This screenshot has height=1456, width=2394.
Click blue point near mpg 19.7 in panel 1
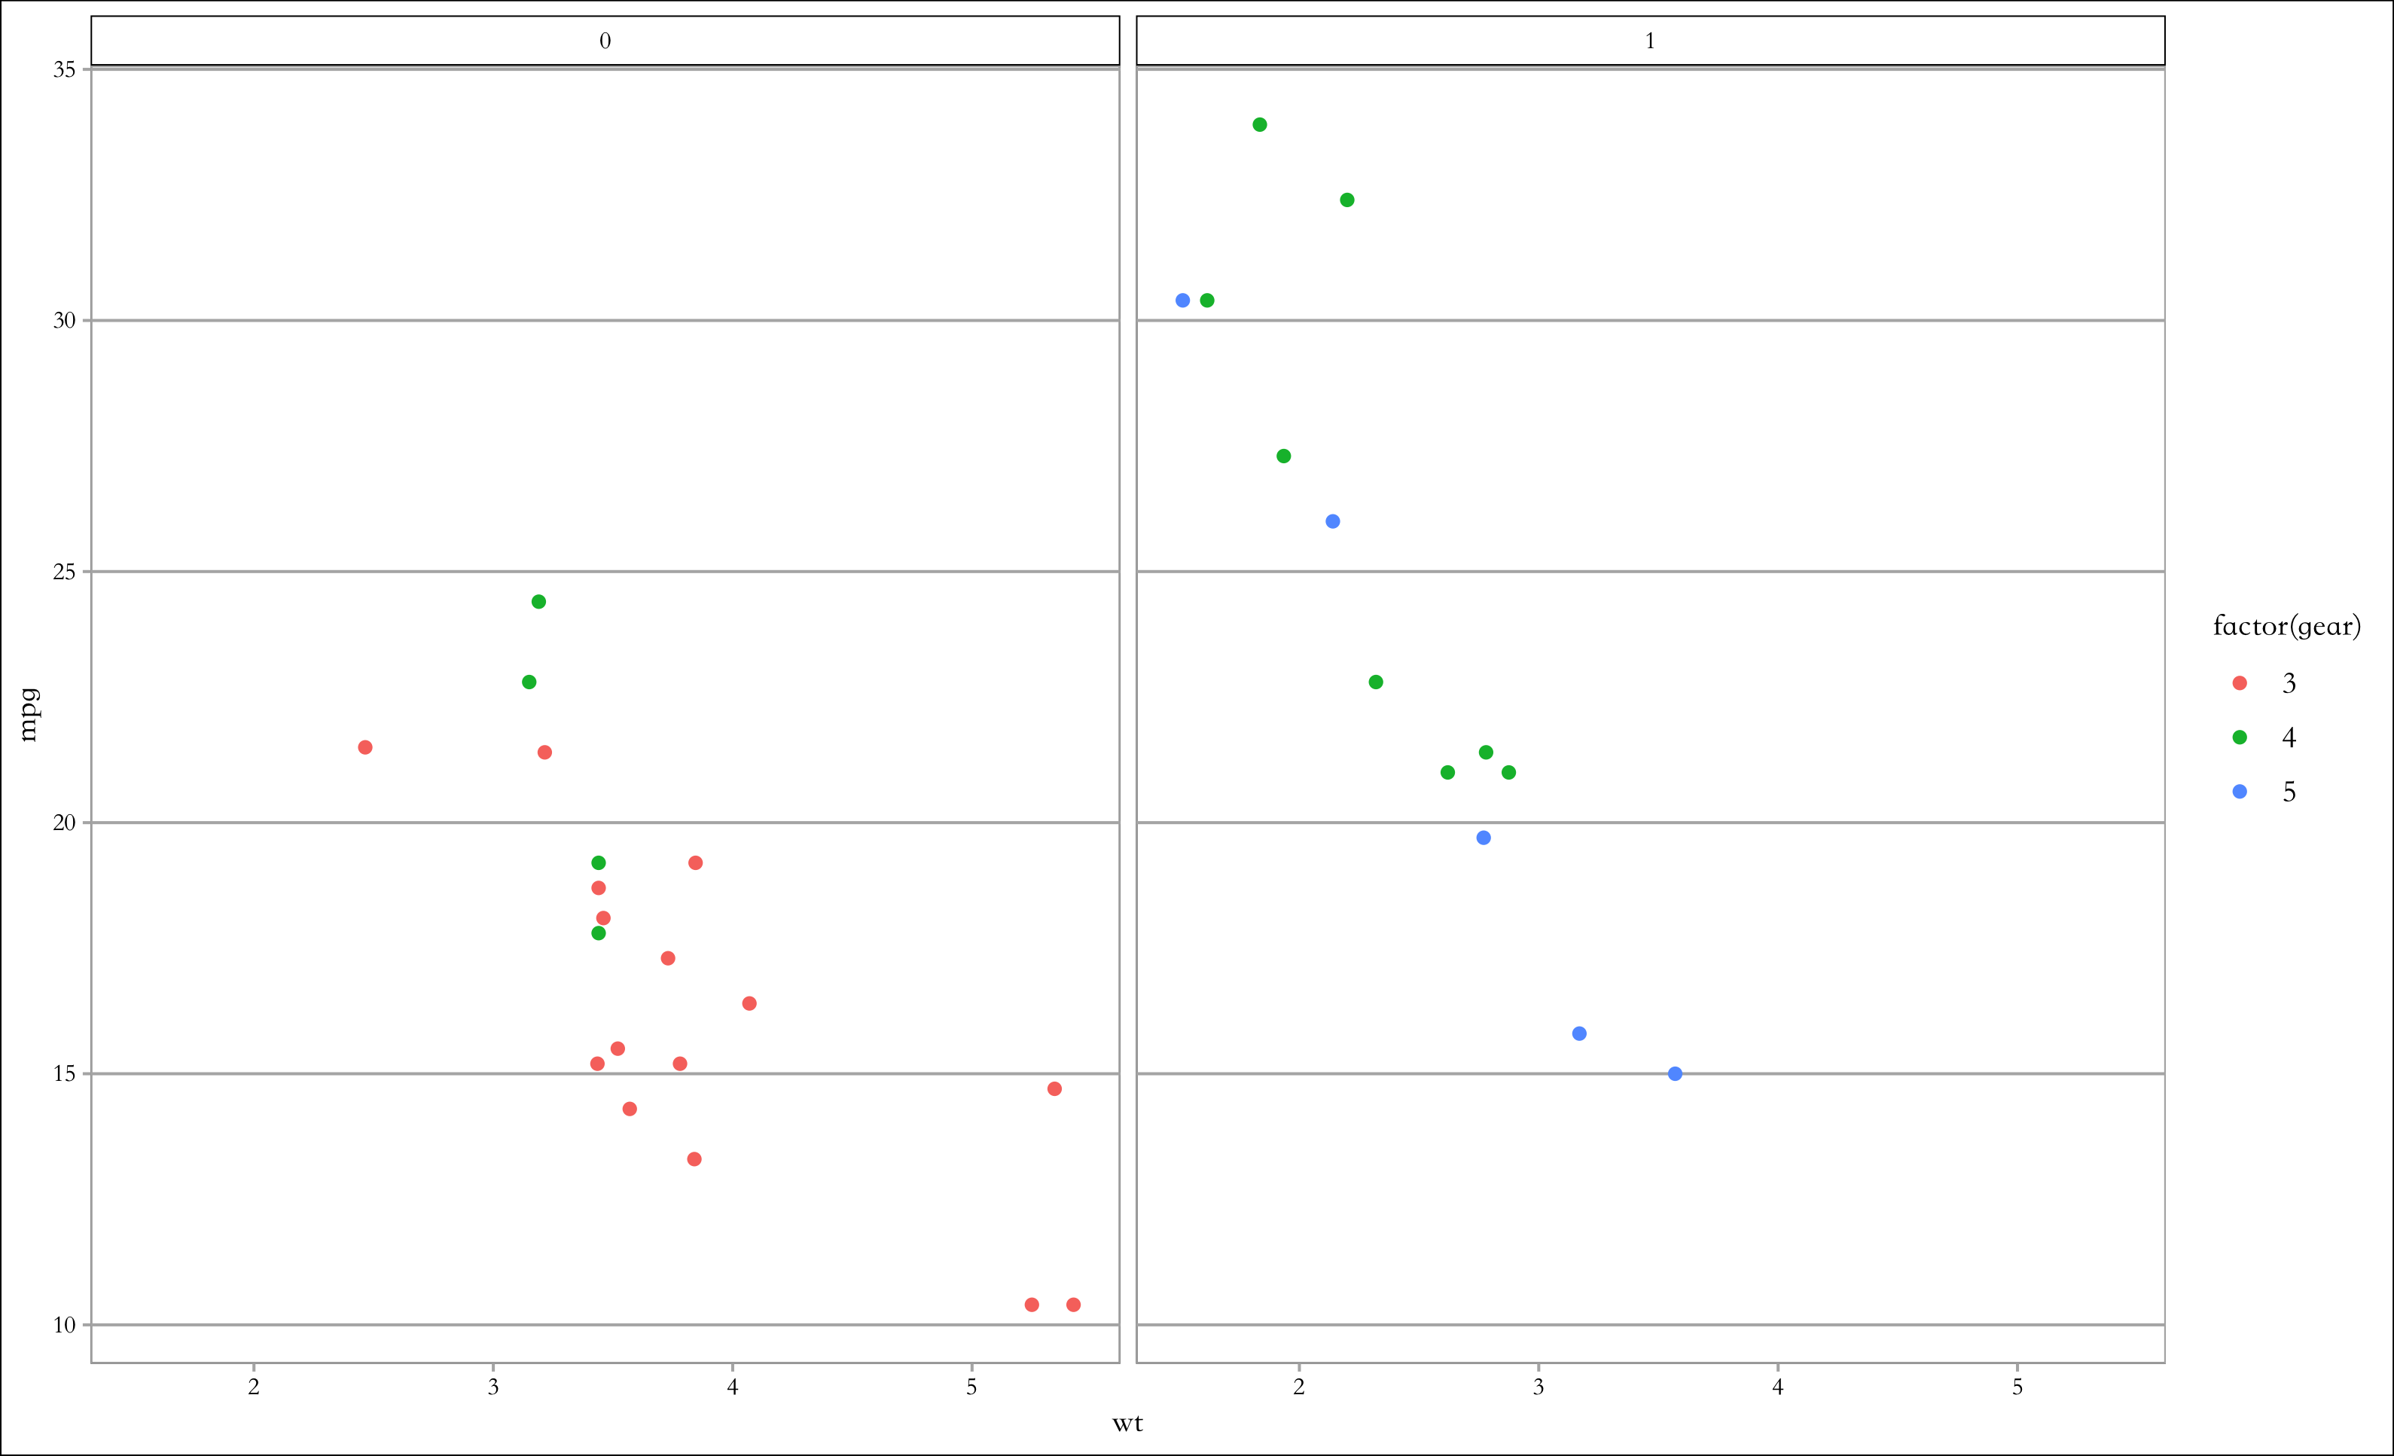(x=1484, y=838)
